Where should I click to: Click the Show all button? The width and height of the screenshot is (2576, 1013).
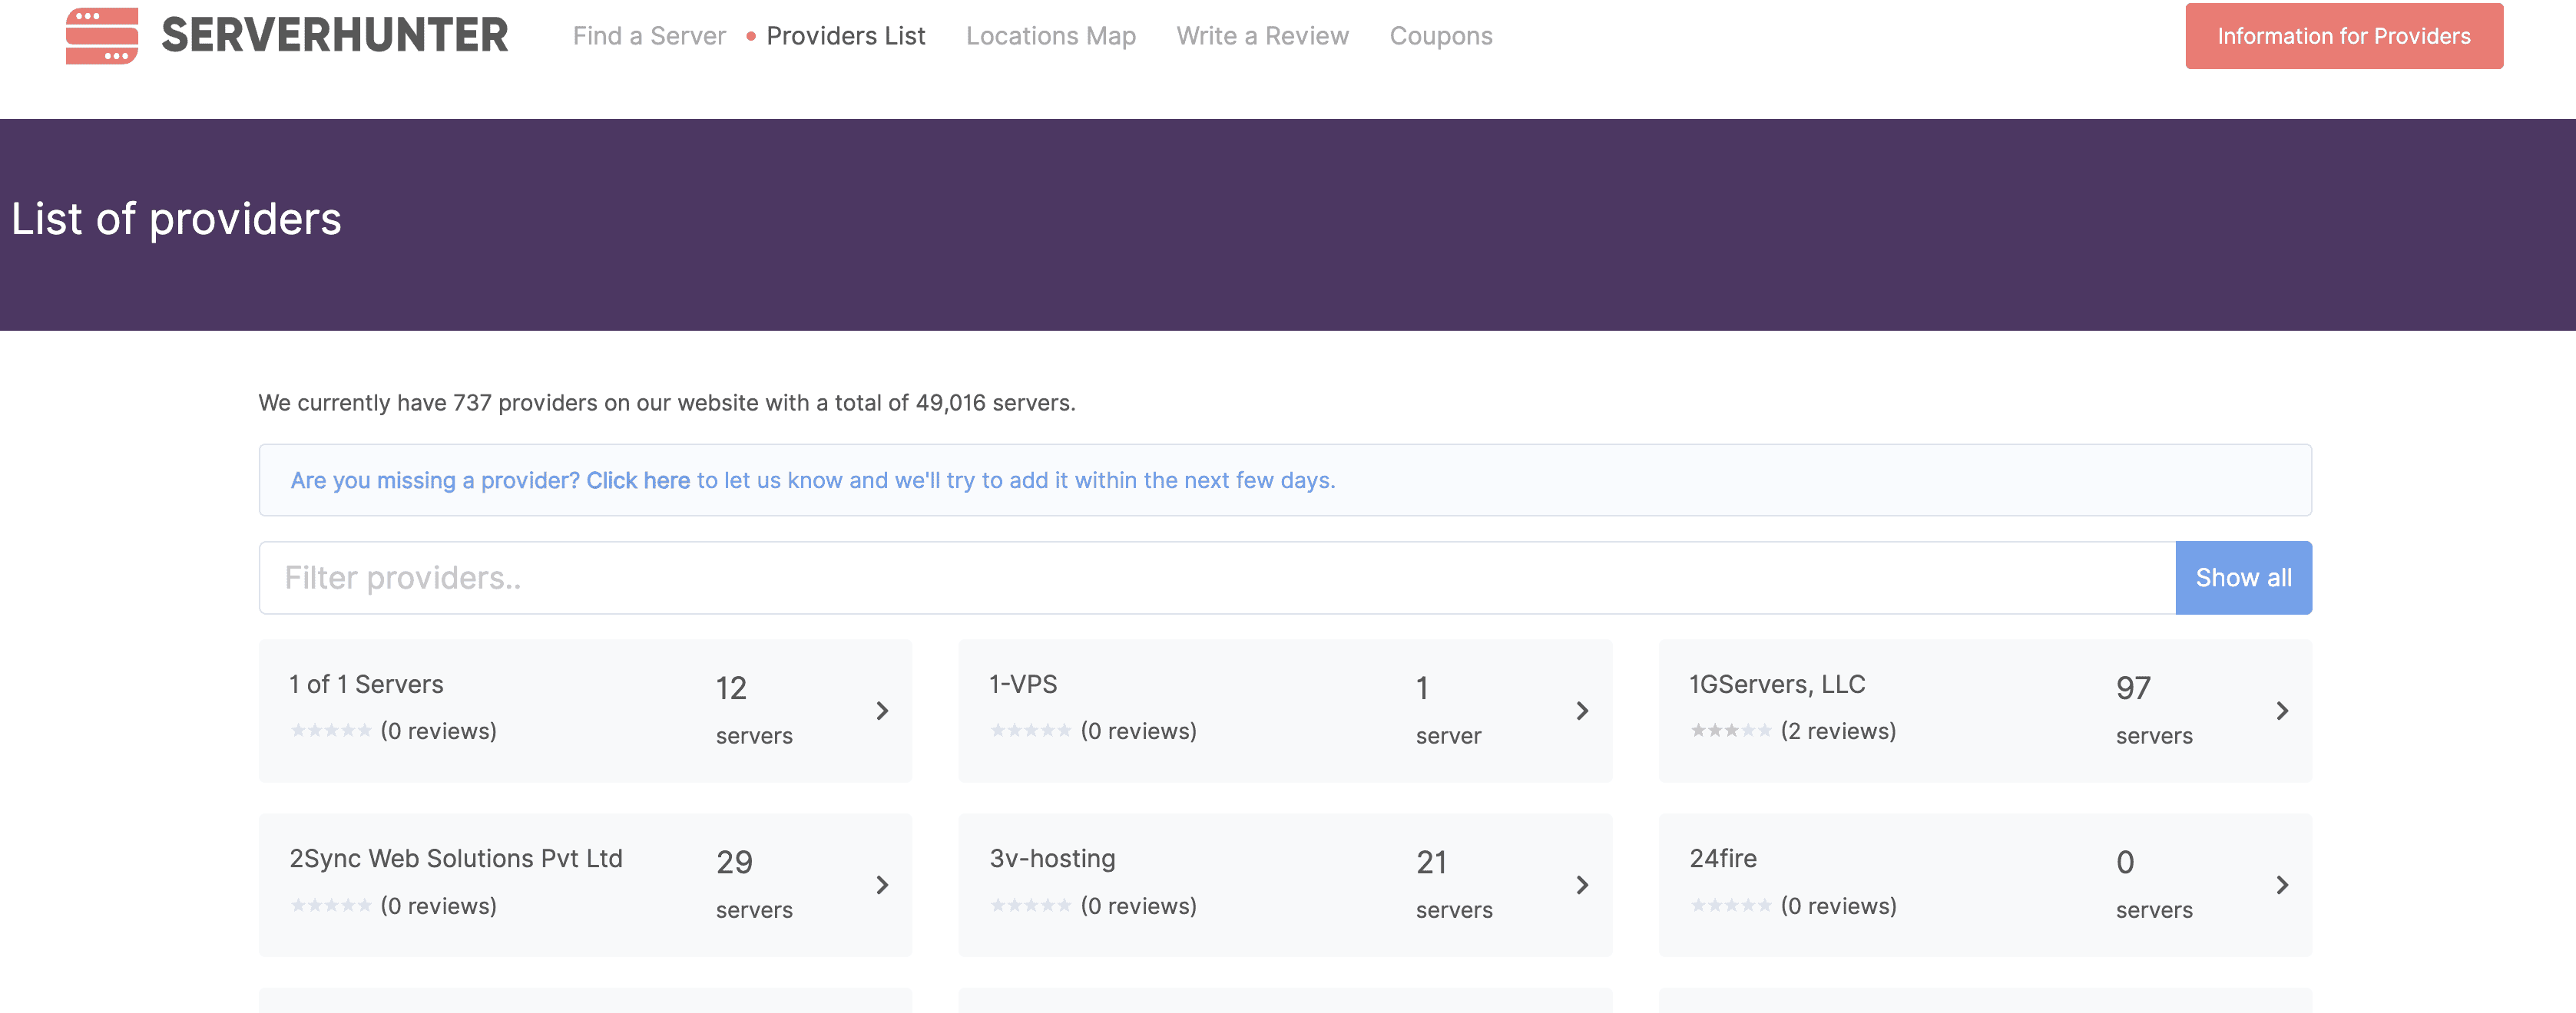2243,577
